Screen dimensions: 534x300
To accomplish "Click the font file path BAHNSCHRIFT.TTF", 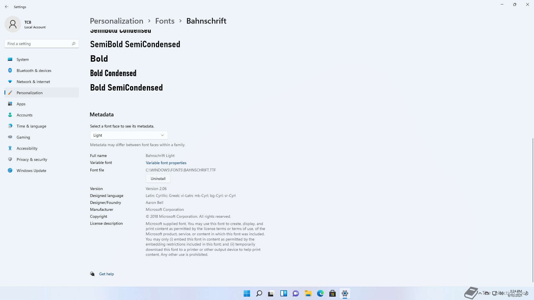I will 181,170.
